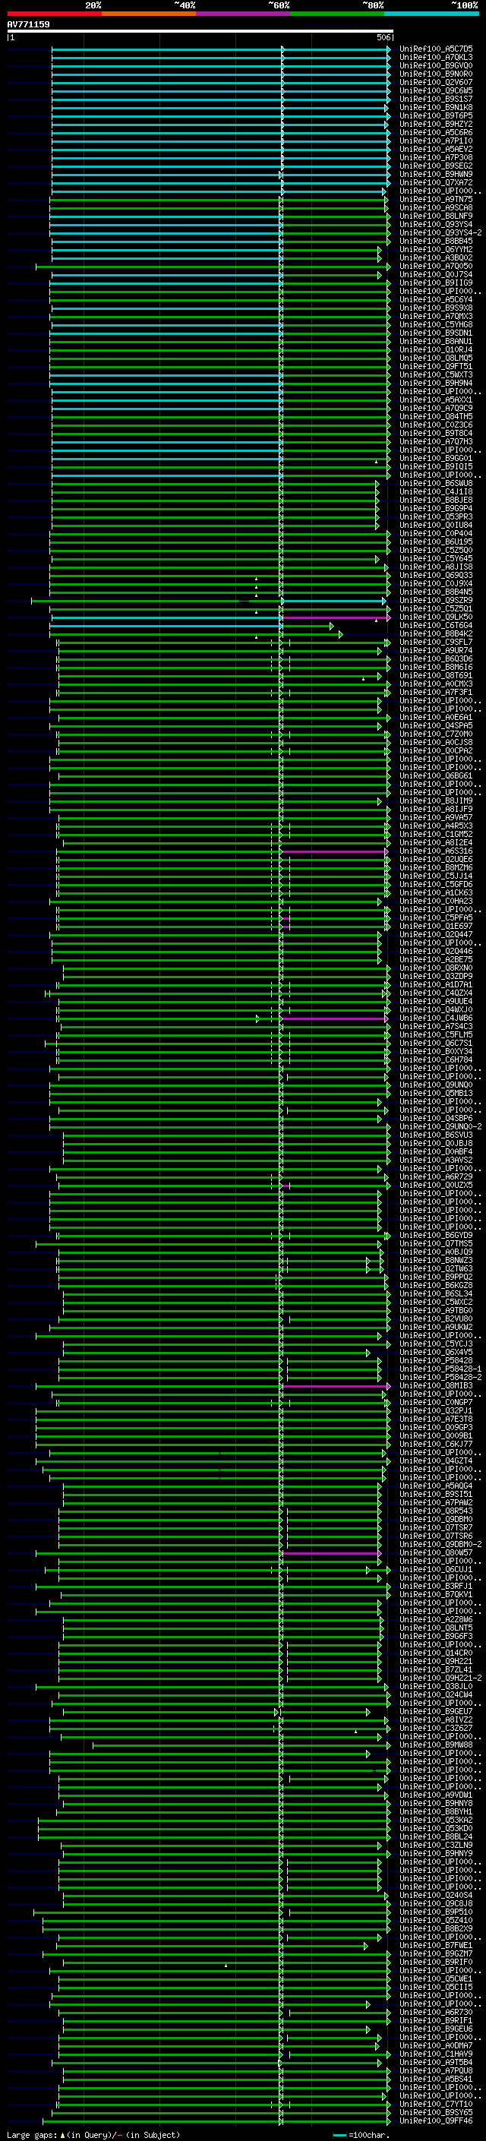Click the UniRef100_Q9FT51 label
Viewport: 486px width, 2141px height.
(436, 366)
